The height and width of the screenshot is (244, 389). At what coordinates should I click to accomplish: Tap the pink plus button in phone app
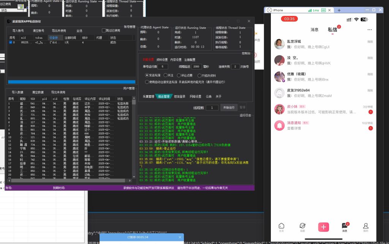pos(324,227)
